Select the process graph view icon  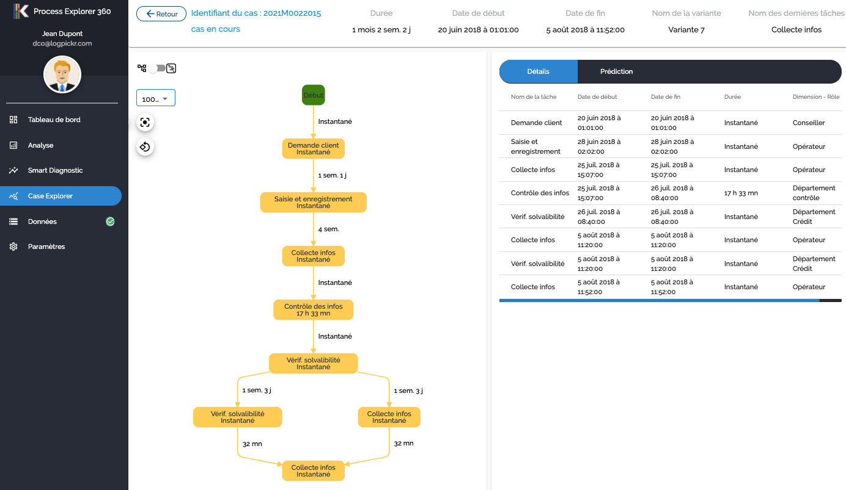[141, 68]
